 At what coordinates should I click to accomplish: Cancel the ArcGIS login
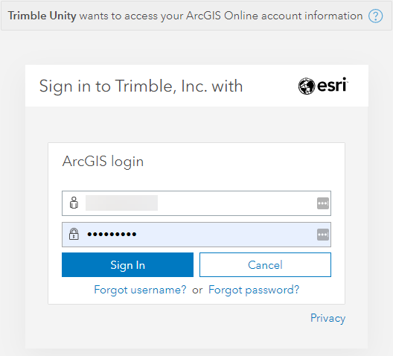(x=265, y=264)
